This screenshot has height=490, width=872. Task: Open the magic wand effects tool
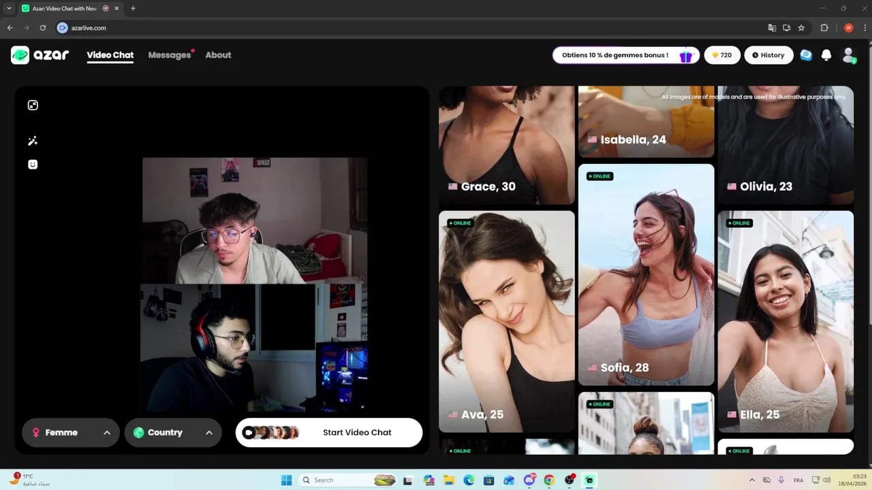[33, 141]
